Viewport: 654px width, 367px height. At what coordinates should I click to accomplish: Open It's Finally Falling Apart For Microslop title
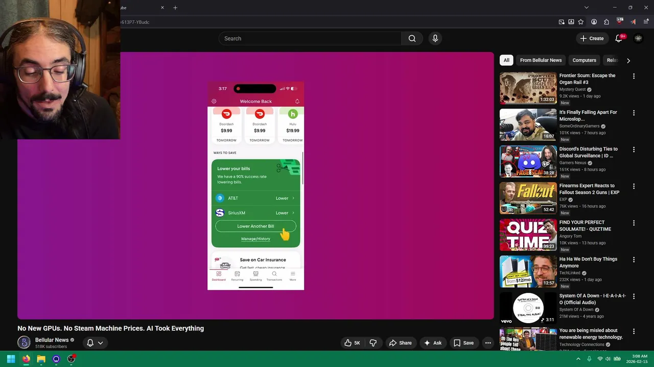coord(588,115)
